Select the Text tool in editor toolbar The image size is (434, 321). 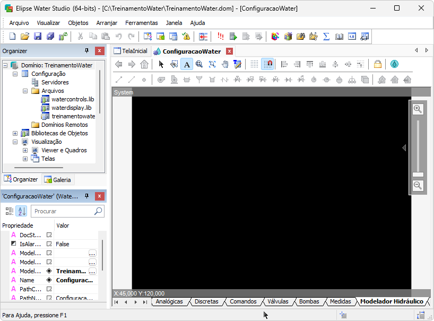point(187,64)
